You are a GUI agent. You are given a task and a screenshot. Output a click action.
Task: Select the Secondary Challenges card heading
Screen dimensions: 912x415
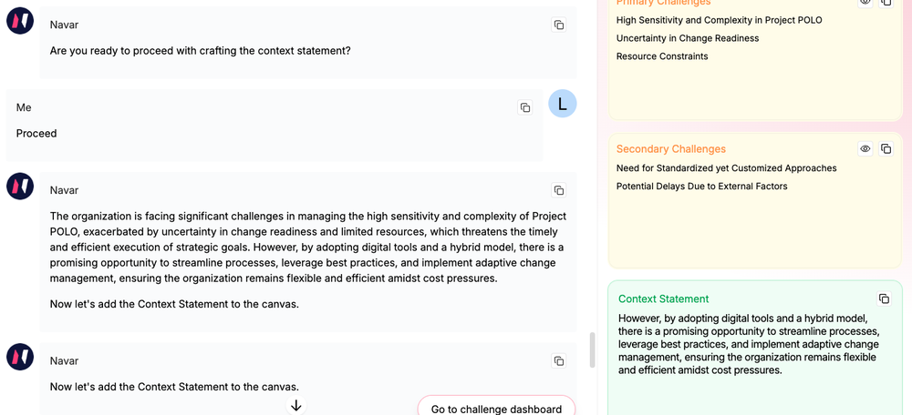tap(671, 149)
